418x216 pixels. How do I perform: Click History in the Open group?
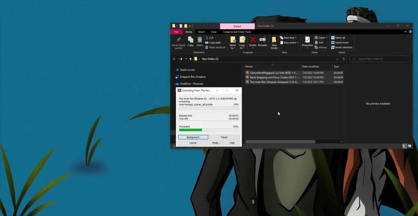pos(321,47)
